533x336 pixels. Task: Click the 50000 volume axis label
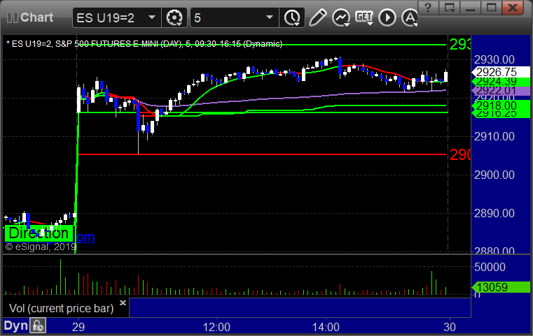click(x=490, y=267)
